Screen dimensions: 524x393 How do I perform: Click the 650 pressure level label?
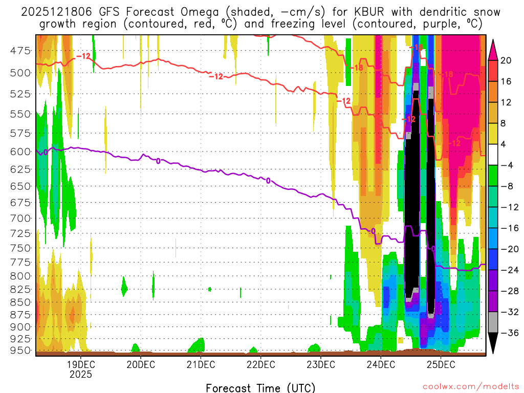20,186
